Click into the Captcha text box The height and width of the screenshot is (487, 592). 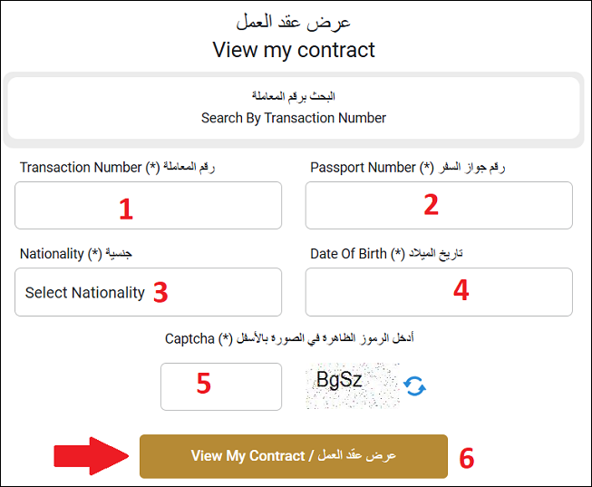coord(221,386)
